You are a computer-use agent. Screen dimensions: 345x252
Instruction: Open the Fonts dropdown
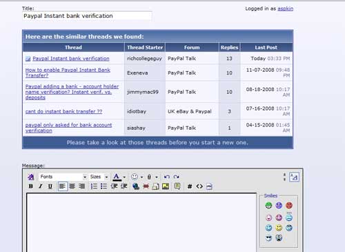click(63, 177)
